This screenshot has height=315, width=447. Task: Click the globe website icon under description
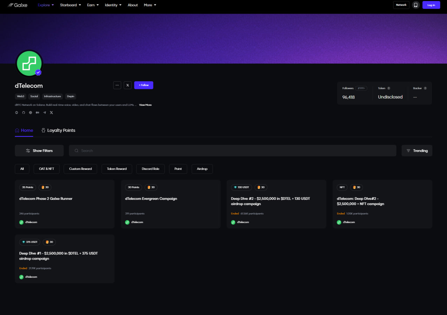[x=30, y=113]
